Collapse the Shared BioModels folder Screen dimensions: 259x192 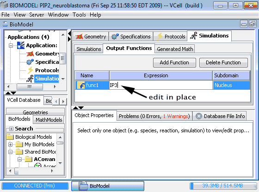coord(10,152)
